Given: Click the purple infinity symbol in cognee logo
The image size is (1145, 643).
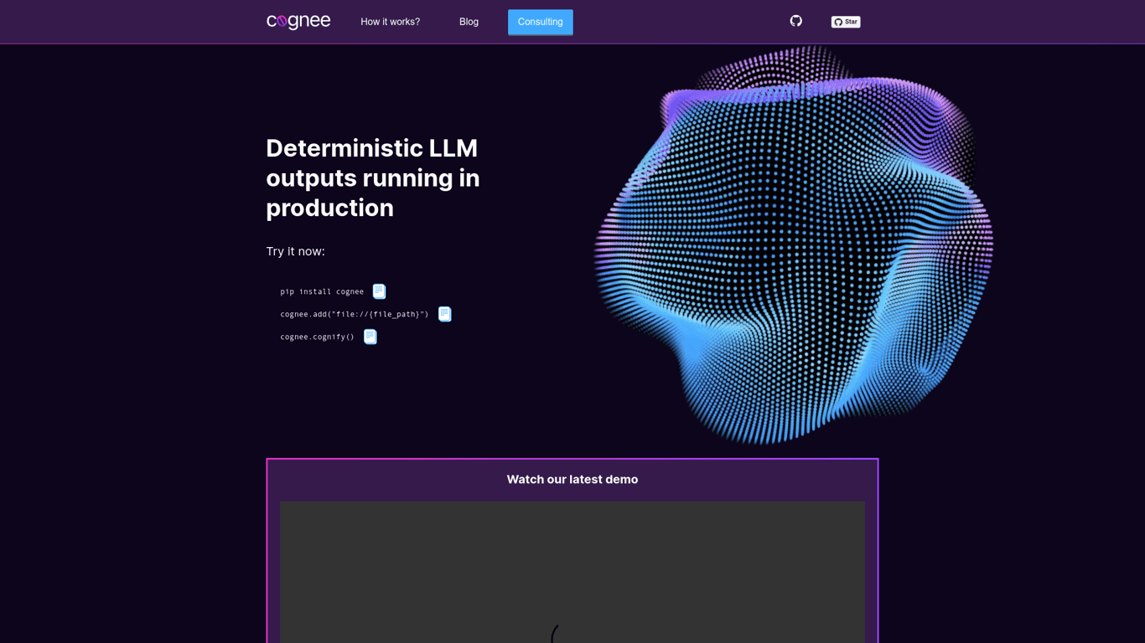Looking at the screenshot, I should pos(282,22).
